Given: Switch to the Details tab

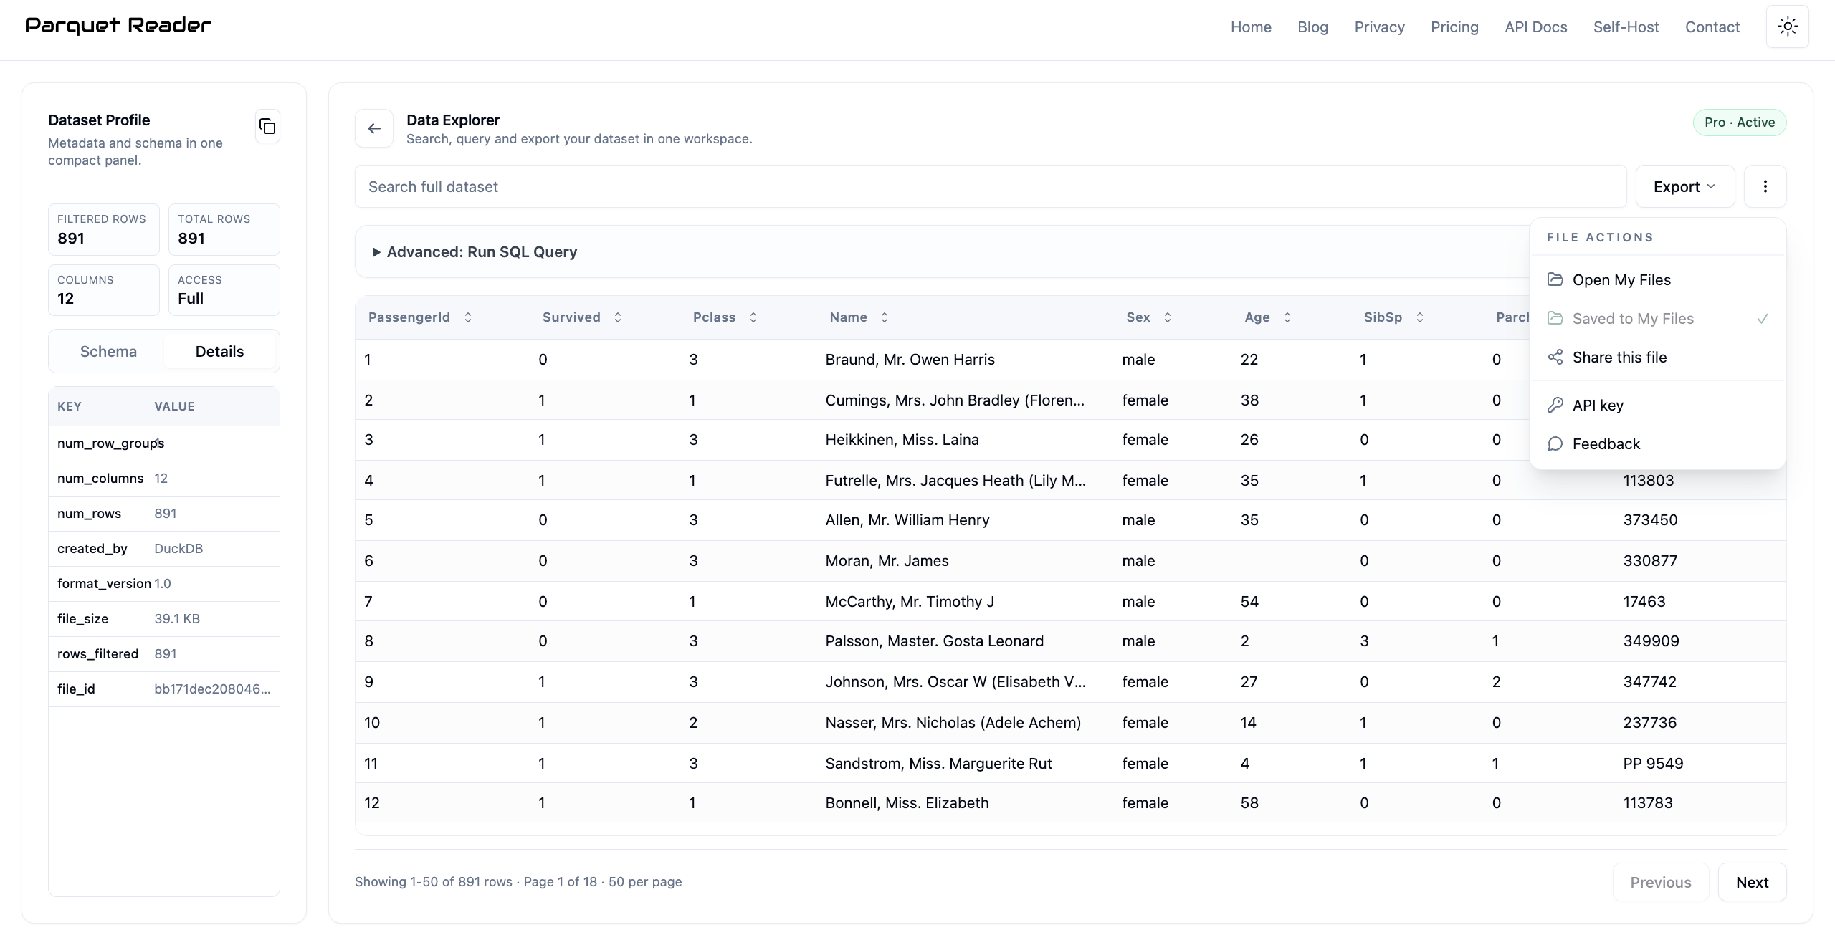Looking at the screenshot, I should tap(219, 351).
